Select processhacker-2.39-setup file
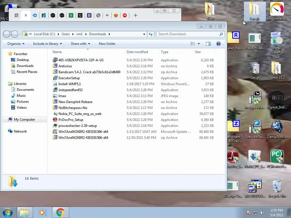This screenshot has width=291, height=218. pos(78,126)
